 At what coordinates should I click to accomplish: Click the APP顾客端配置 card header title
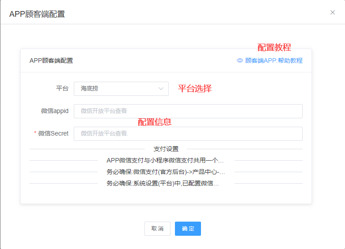tap(51, 60)
